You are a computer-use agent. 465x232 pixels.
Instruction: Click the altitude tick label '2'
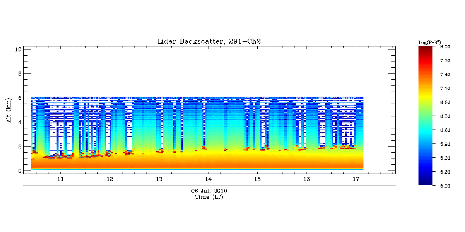(19, 147)
